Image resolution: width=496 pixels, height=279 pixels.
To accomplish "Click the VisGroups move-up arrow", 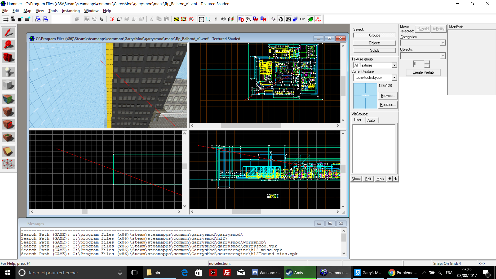I will pyautogui.click(x=390, y=179).
